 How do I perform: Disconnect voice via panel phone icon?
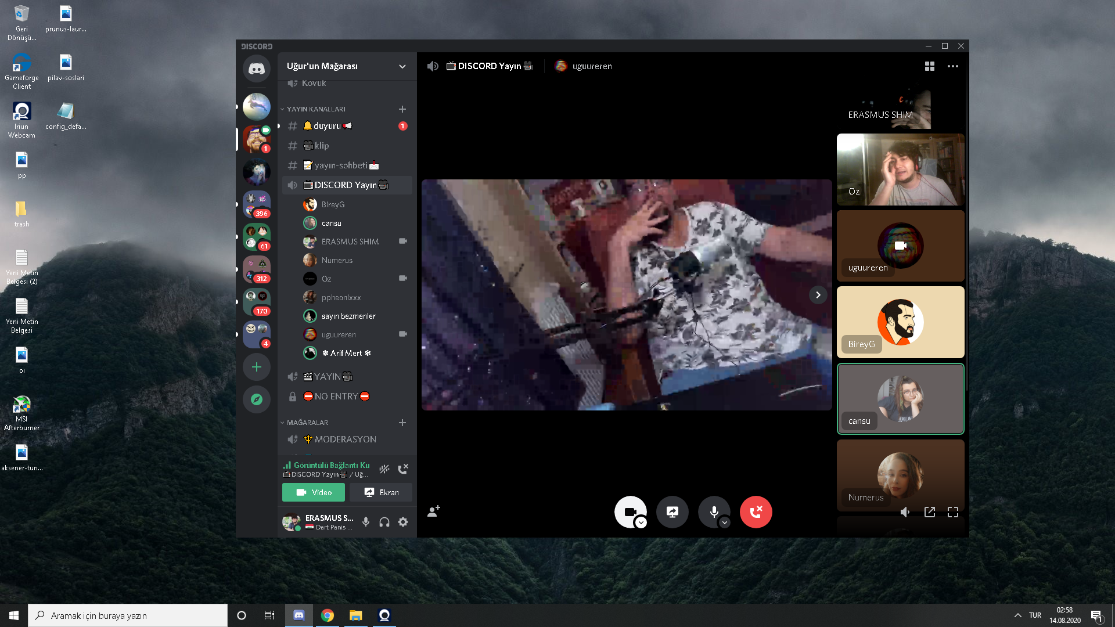pos(403,469)
